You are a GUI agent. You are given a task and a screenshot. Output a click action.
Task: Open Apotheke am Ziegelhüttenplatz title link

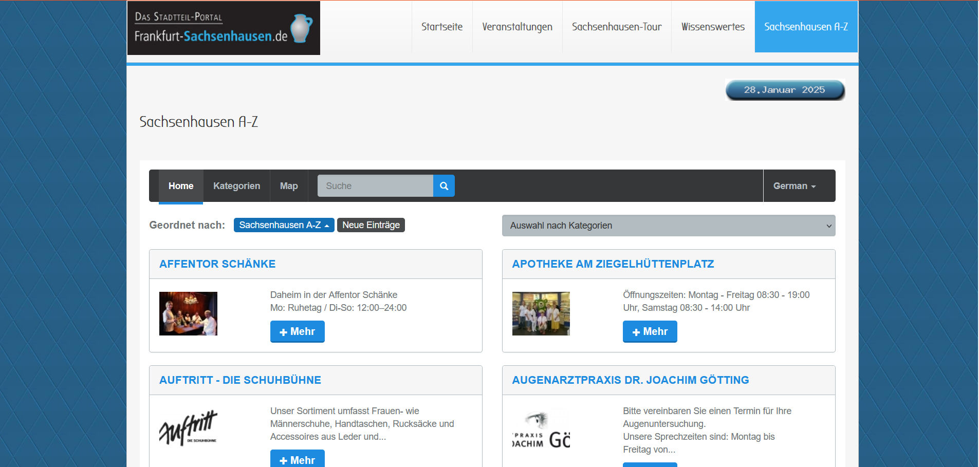click(613, 264)
